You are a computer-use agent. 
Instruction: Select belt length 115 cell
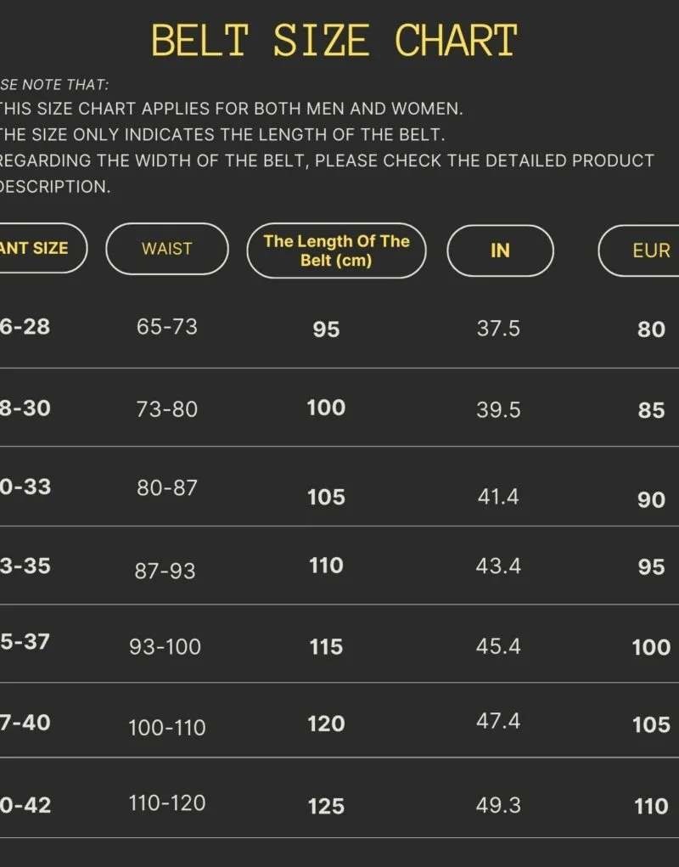326,647
